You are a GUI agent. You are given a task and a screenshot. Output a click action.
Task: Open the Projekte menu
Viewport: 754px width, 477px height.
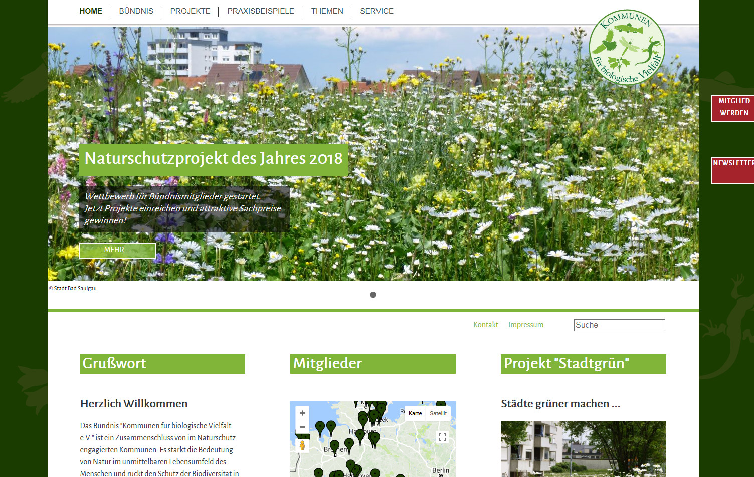190,11
